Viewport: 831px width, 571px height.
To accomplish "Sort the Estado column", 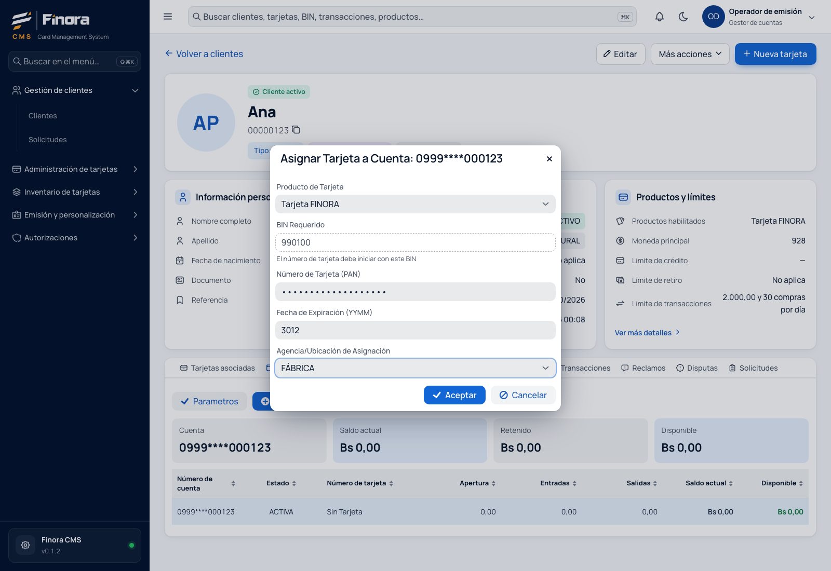I will (x=294, y=483).
